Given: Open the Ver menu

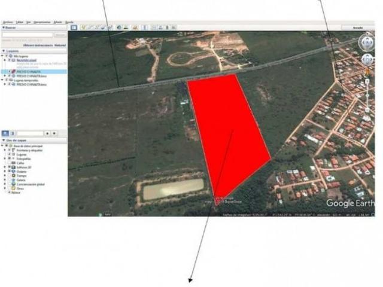Looking at the screenshot, I should tap(29, 22).
